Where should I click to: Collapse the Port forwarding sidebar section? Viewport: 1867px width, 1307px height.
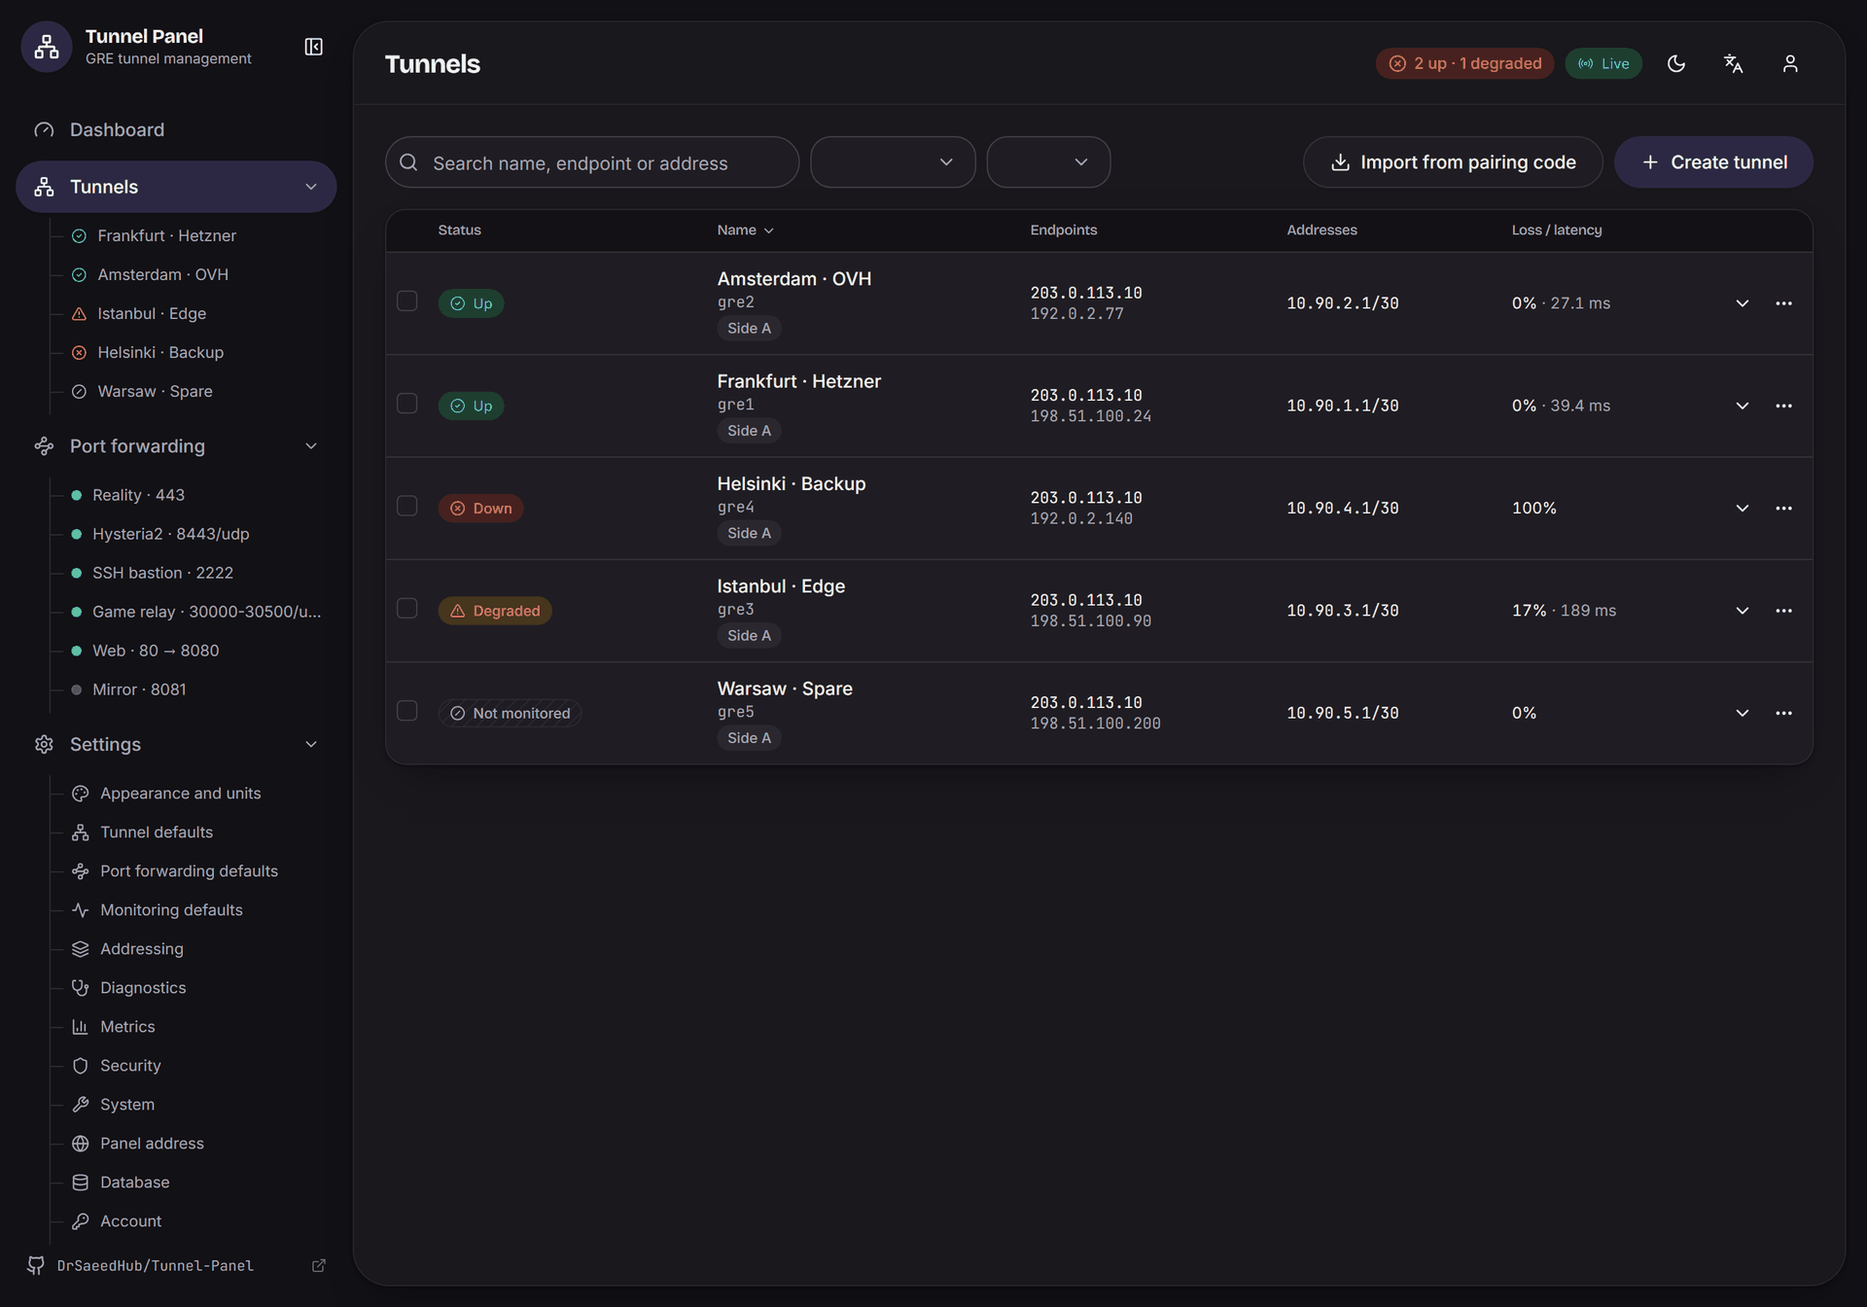pyautogui.click(x=311, y=446)
